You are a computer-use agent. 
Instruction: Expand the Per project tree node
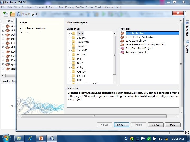(3, 60)
